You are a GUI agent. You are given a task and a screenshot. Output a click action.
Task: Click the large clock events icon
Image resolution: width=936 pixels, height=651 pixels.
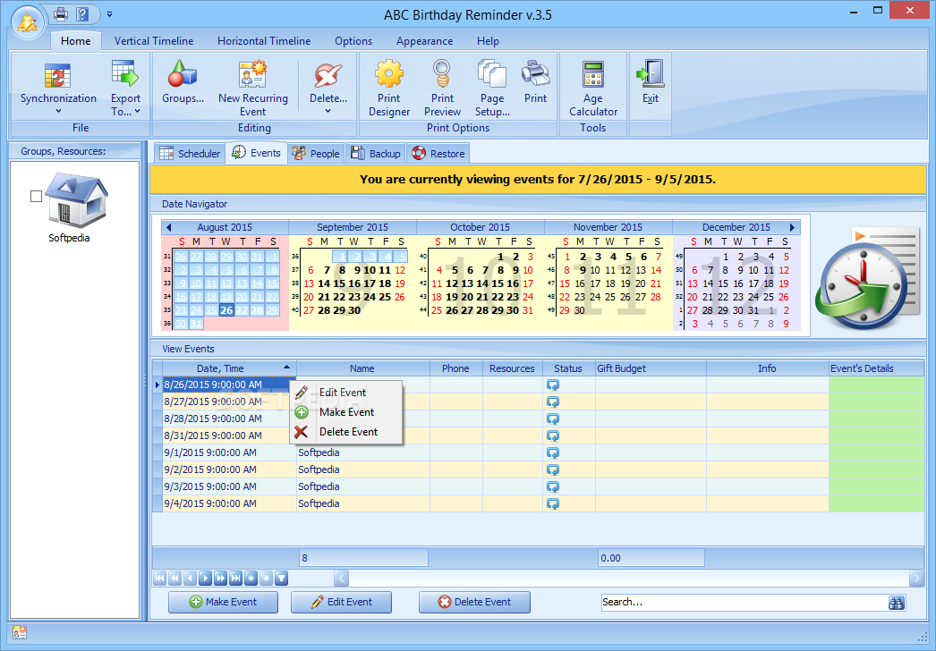(869, 278)
